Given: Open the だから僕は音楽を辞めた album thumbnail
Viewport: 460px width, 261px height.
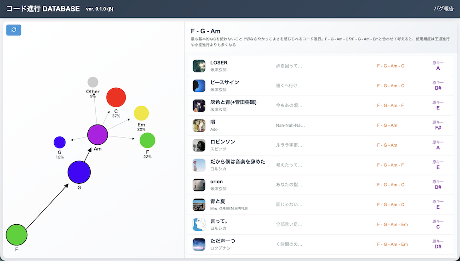Looking at the screenshot, I should 199,165.
